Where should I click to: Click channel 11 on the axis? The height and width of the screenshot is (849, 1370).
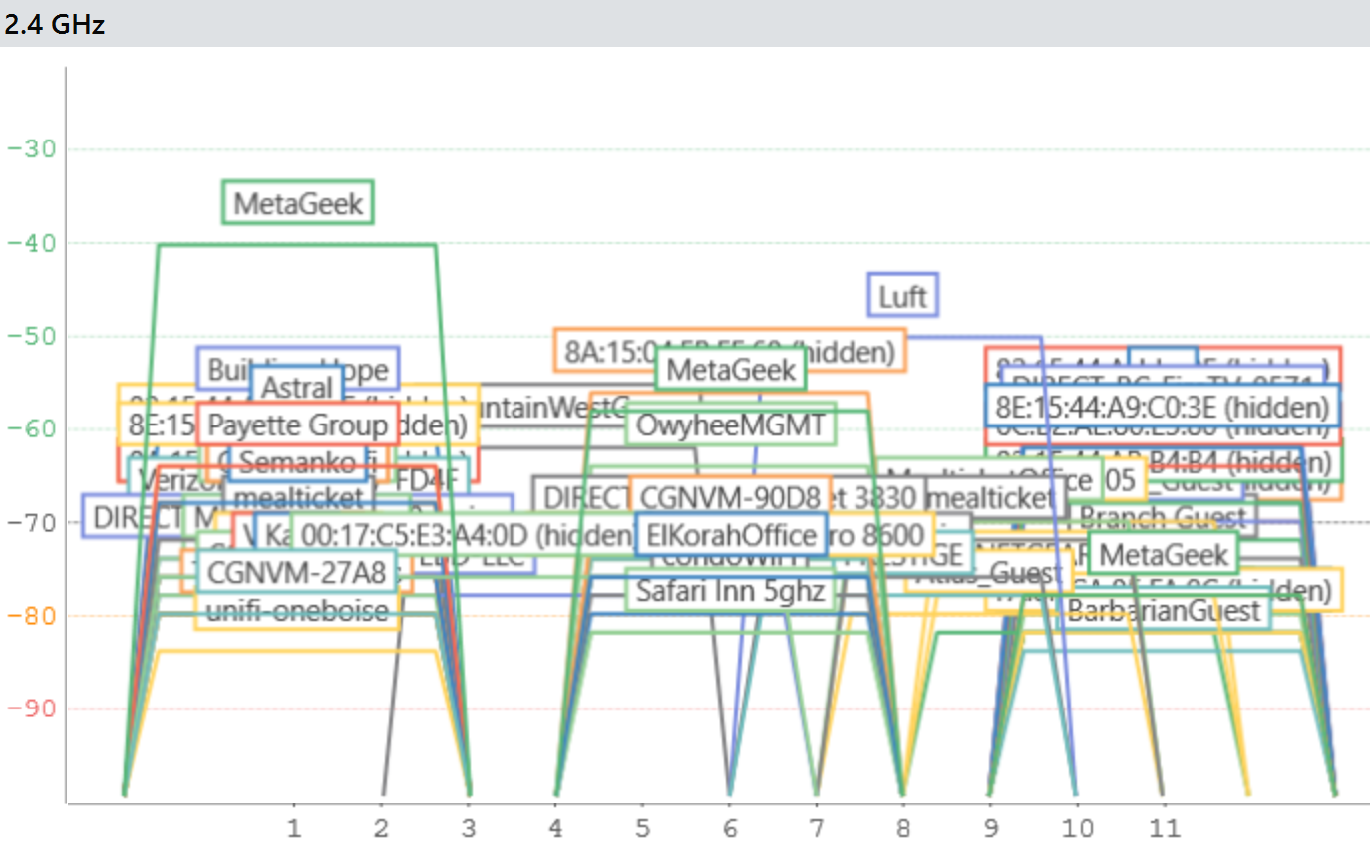coord(1163,827)
